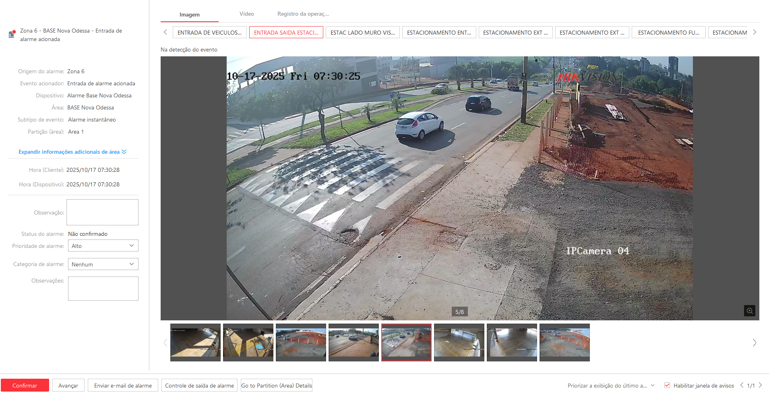The image size is (769, 394).
Task: Go to next alarm page arrow
Action: (x=760, y=385)
